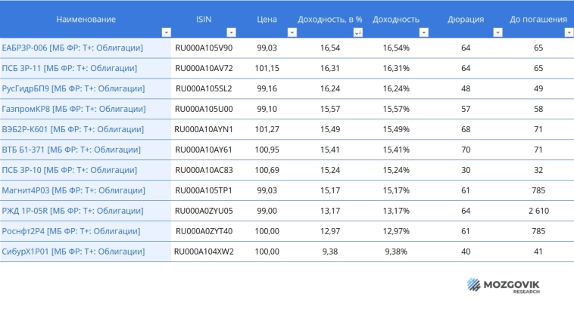
Task: Select the РусГидрБП9 bond entry
Action: (73, 88)
